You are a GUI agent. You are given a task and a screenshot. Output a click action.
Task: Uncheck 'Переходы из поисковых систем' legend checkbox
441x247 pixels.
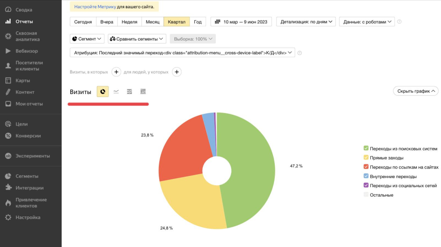click(x=366, y=148)
